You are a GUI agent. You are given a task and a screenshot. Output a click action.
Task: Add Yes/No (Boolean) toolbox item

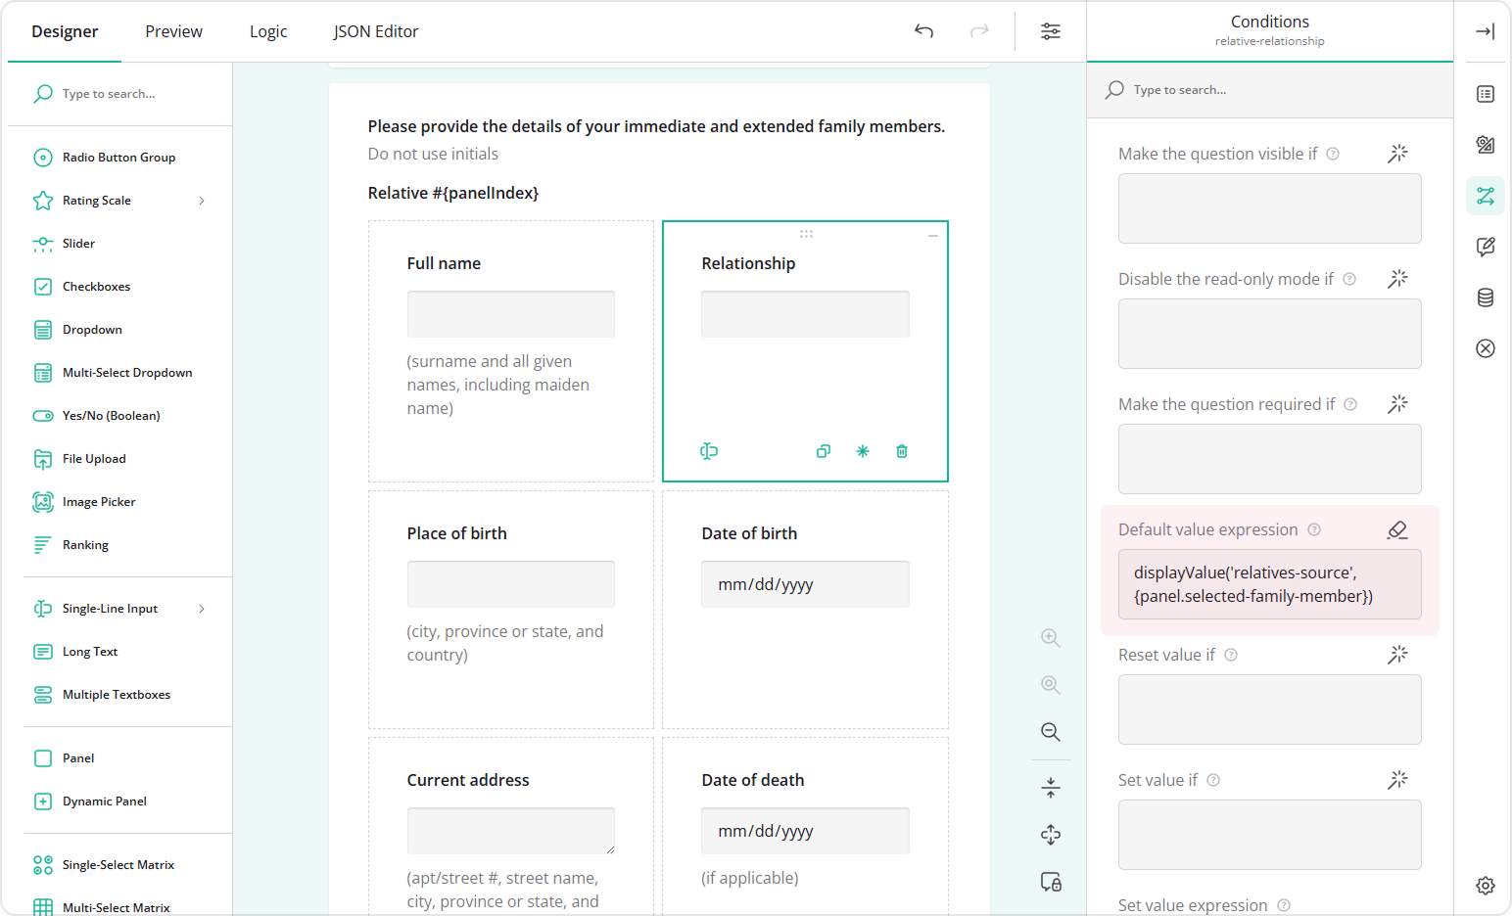pos(111,416)
